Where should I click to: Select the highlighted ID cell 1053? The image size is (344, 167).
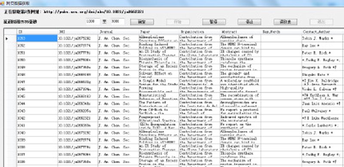coord(37,38)
